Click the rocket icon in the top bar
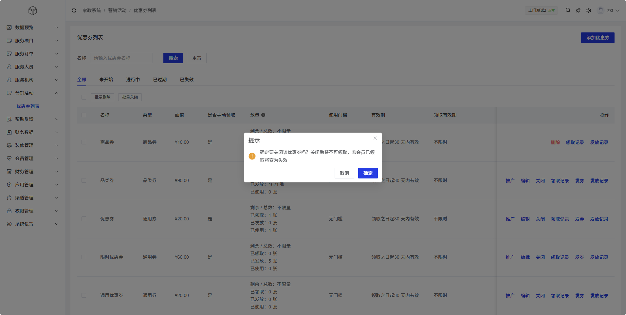Image resolution: width=626 pixels, height=315 pixels. pos(578,10)
